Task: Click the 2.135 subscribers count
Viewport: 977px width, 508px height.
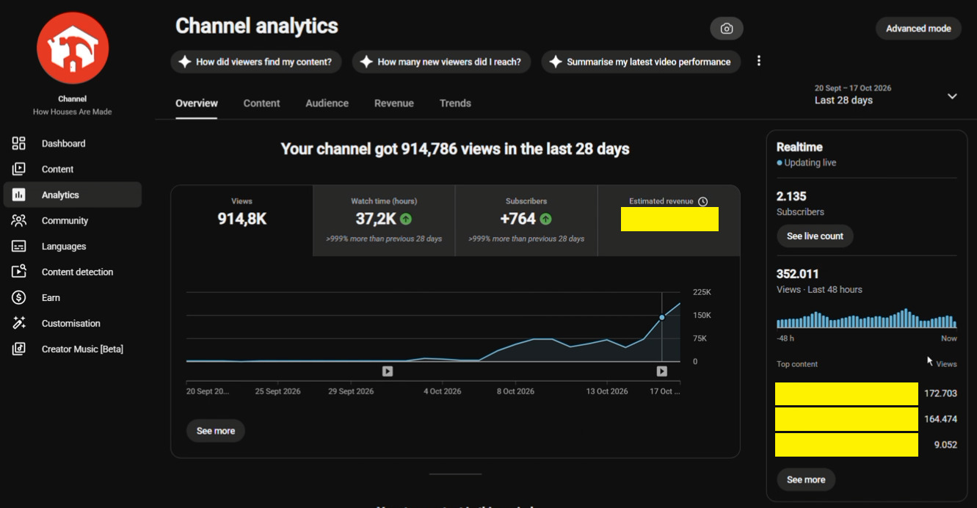Action: tap(791, 196)
